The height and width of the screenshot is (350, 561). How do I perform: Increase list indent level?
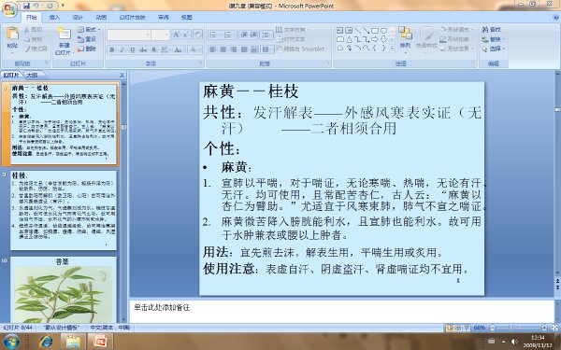click(253, 35)
